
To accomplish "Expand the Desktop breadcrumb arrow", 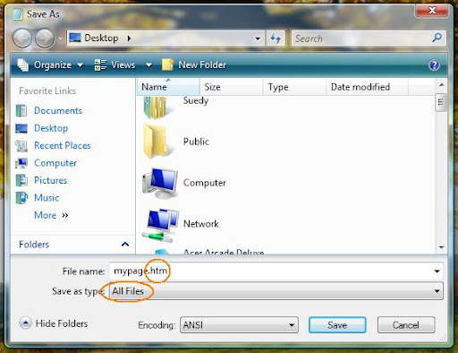I will [x=129, y=39].
